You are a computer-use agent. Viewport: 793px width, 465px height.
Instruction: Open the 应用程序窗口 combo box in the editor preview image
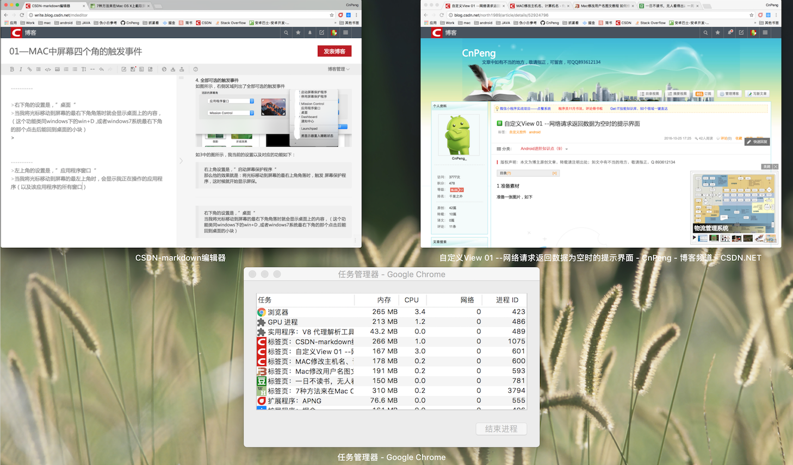(231, 101)
